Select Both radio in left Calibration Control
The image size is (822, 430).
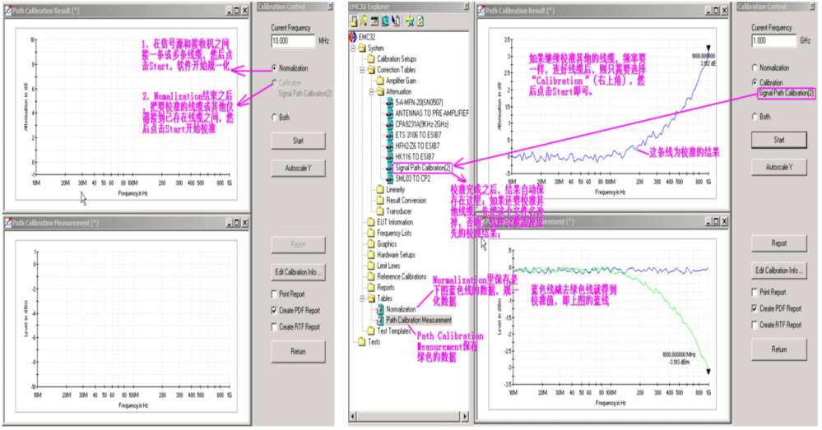click(274, 118)
